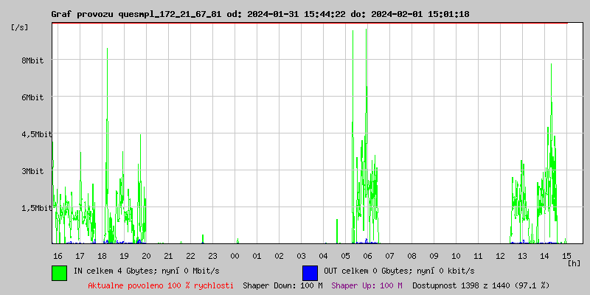Select the 6Mbit y-axis label
This screenshot has height=295, width=590.
[x=32, y=97]
